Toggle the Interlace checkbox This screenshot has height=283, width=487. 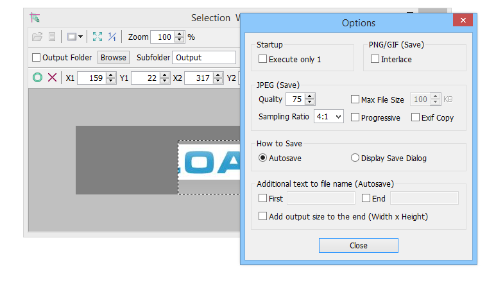pyautogui.click(x=375, y=59)
